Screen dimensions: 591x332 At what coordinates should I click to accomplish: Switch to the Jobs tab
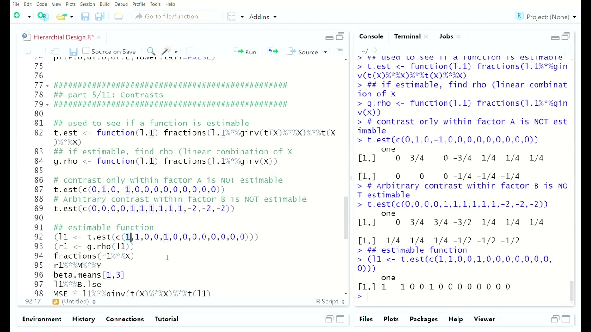click(446, 36)
